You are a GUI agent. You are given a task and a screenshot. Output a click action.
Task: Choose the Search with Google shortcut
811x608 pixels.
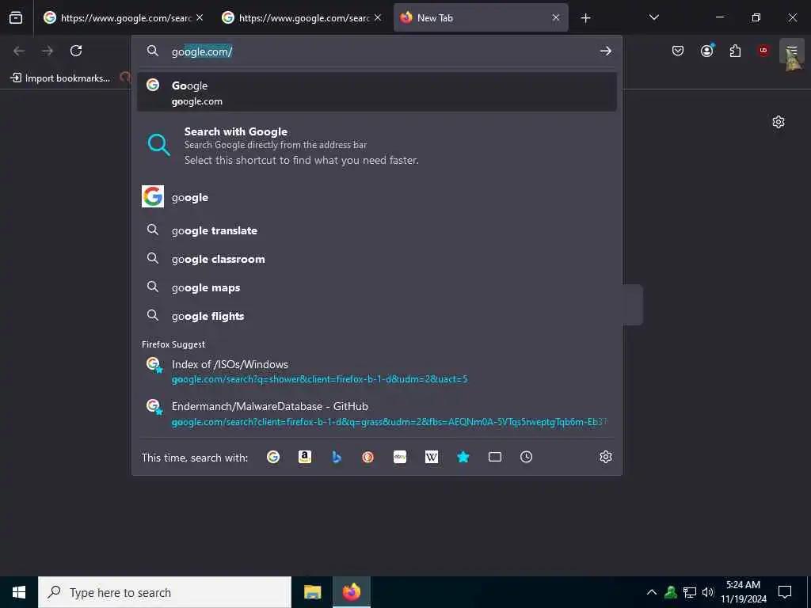click(x=377, y=146)
